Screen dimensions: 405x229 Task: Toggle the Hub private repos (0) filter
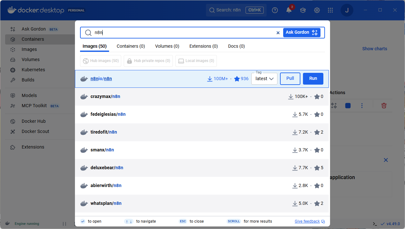148,61
